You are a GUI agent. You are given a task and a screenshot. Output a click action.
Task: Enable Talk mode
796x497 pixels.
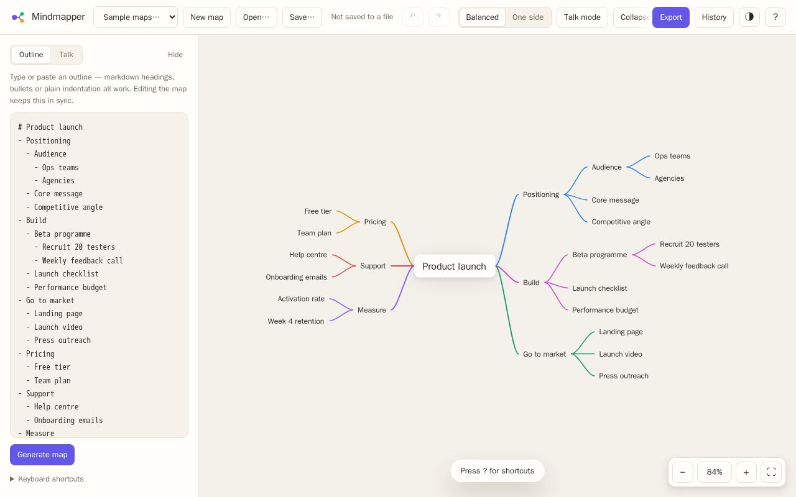point(582,17)
